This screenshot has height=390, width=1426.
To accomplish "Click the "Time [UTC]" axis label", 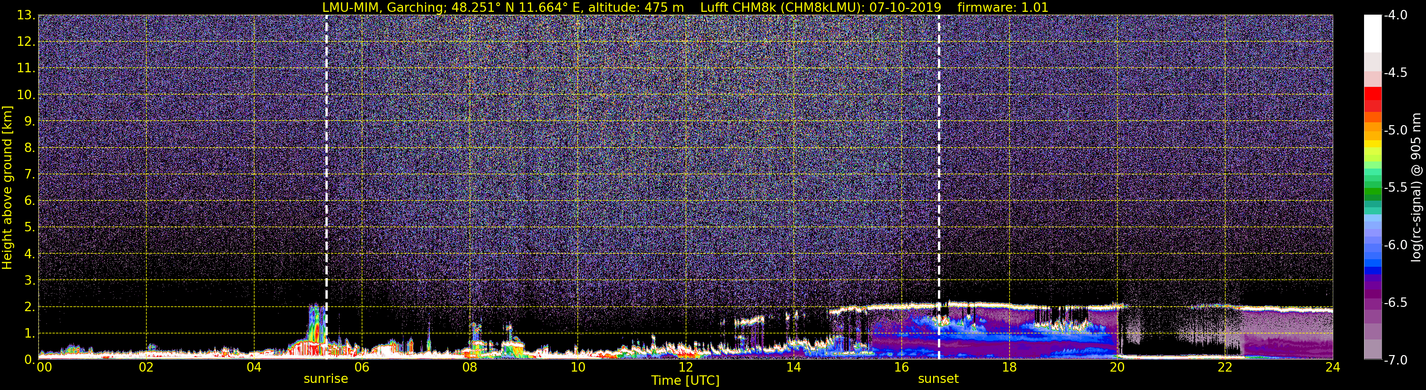I will point(685,380).
